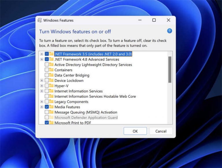Toggle the .NET Framework 4.8 Advanced Services checkbox

tap(47, 59)
